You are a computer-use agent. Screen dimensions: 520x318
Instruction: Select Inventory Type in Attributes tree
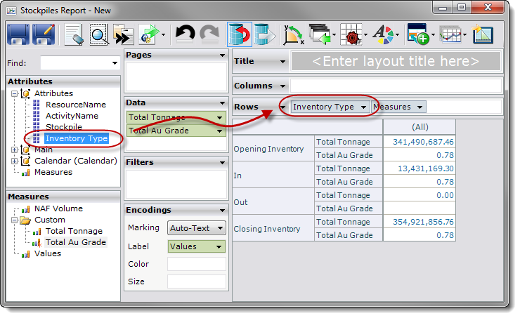[77, 138]
